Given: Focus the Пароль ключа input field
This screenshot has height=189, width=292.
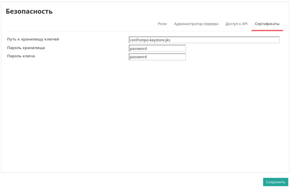Looking at the screenshot, I should pos(157,57).
